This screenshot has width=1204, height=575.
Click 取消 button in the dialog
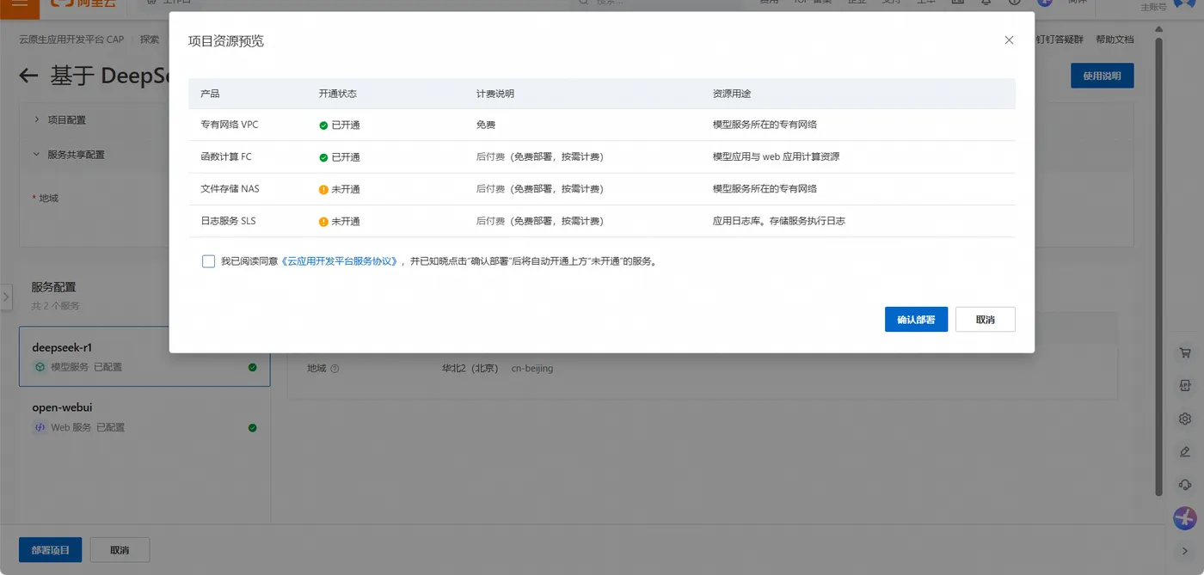coord(986,319)
